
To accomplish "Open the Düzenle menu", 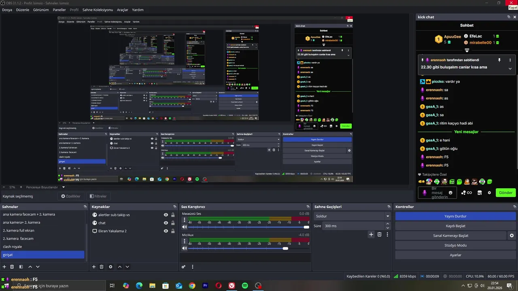I will 23,10.
